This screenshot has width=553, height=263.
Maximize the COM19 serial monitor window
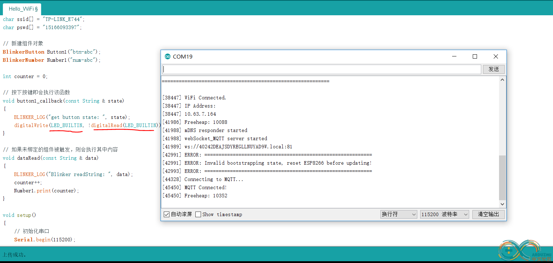[x=475, y=56]
